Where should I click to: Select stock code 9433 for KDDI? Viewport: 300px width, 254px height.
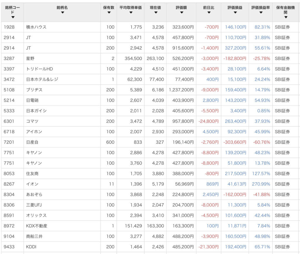(x=9, y=247)
